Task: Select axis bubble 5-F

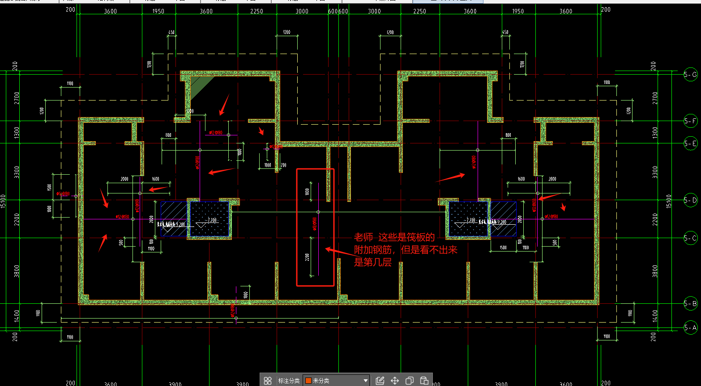Action: click(x=691, y=121)
